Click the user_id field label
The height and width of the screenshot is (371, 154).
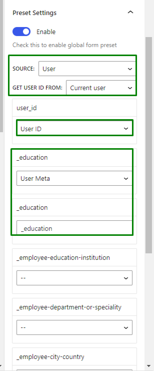[26, 108]
